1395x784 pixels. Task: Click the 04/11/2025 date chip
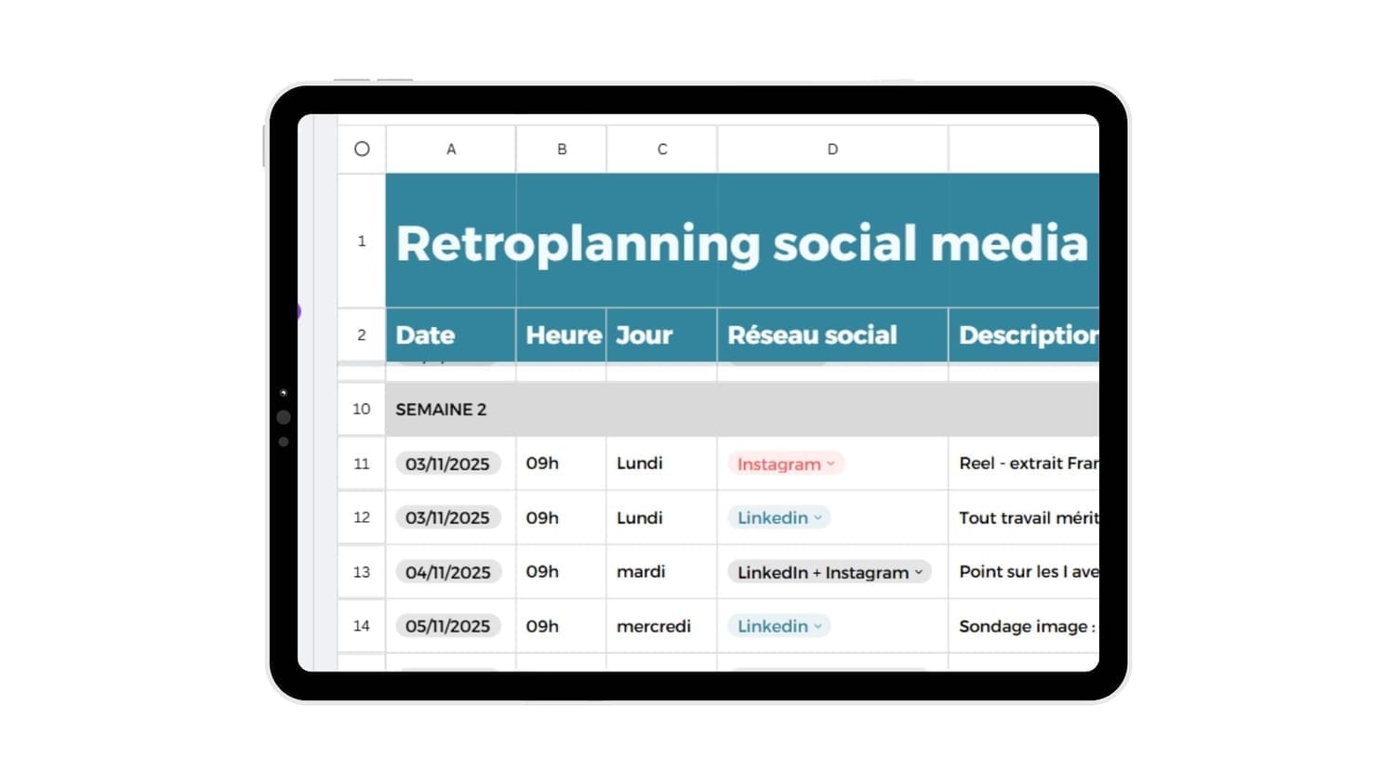click(x=447, y=572)
